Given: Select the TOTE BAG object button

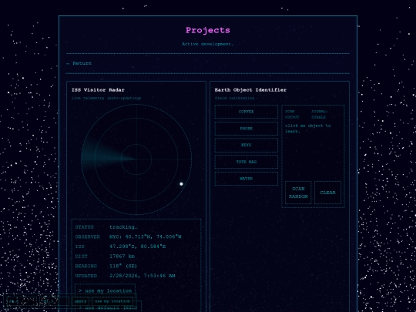Looking at the screenshot, I should pyautogui.click(x=247, y=162).
